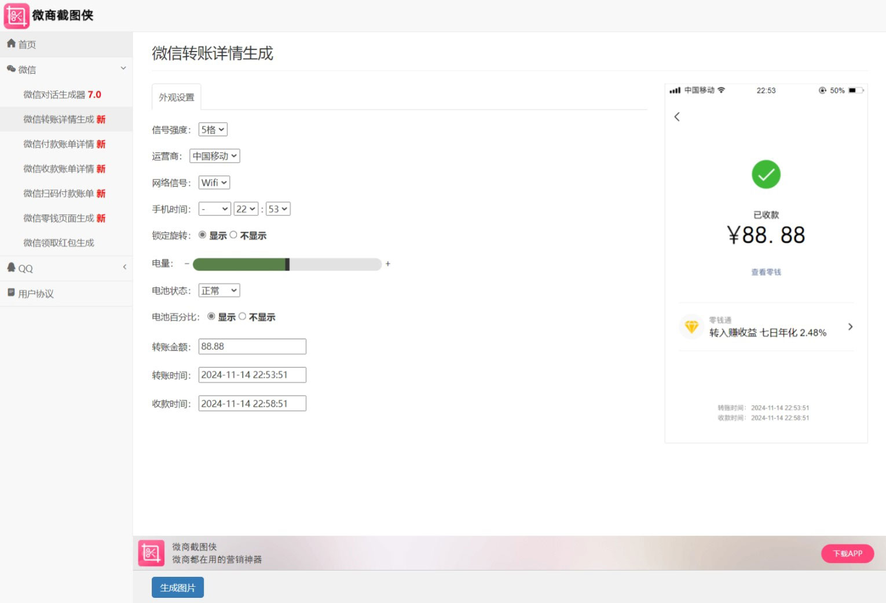
Task: Open the 运营商 dropdown
Action: click(215, 156)
